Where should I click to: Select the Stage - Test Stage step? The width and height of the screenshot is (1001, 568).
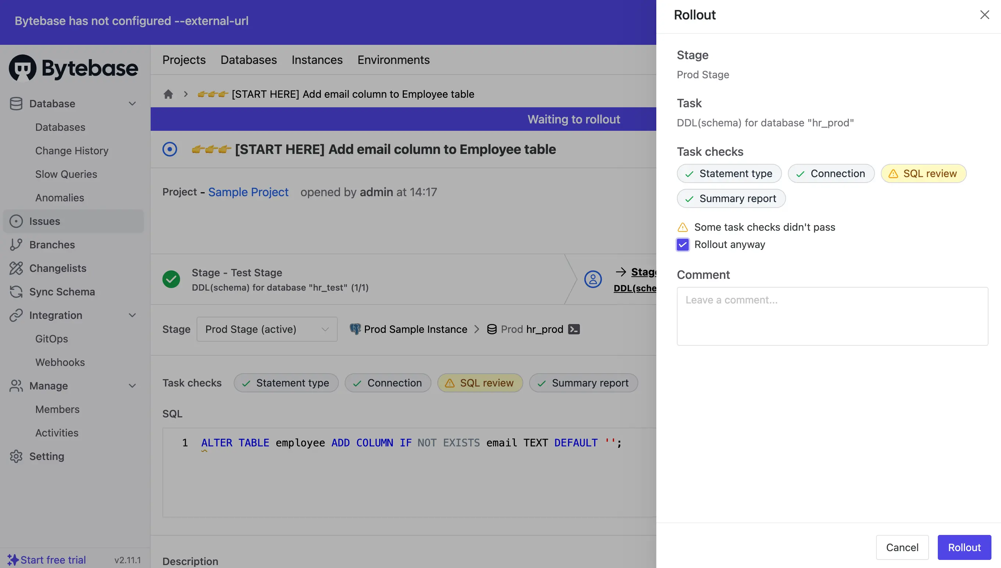pyautogui.click(x=280, y=279)
